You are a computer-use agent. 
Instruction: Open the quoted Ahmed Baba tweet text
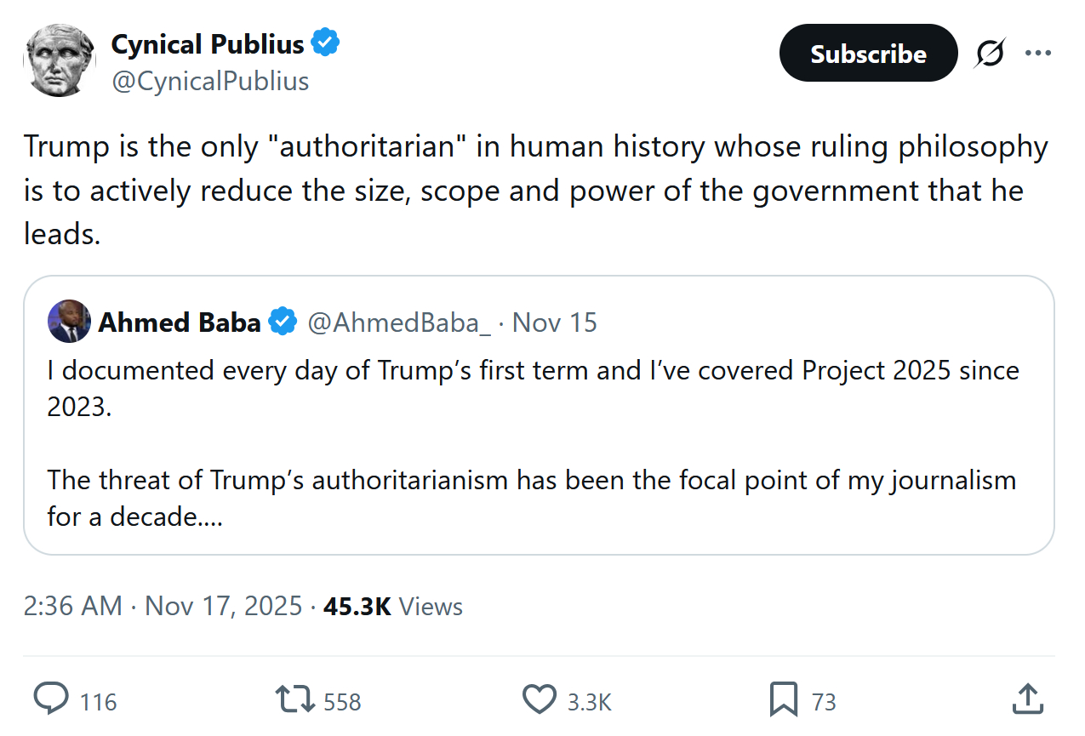tap(532, 442)
